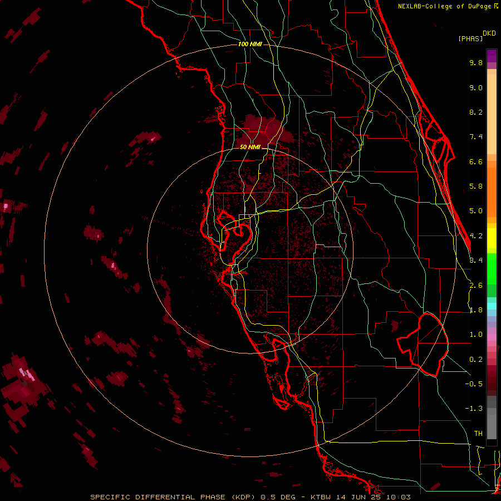The image size is (501, 501).
Task: Click the 5.0 scale value
Action: coord(476,211)
